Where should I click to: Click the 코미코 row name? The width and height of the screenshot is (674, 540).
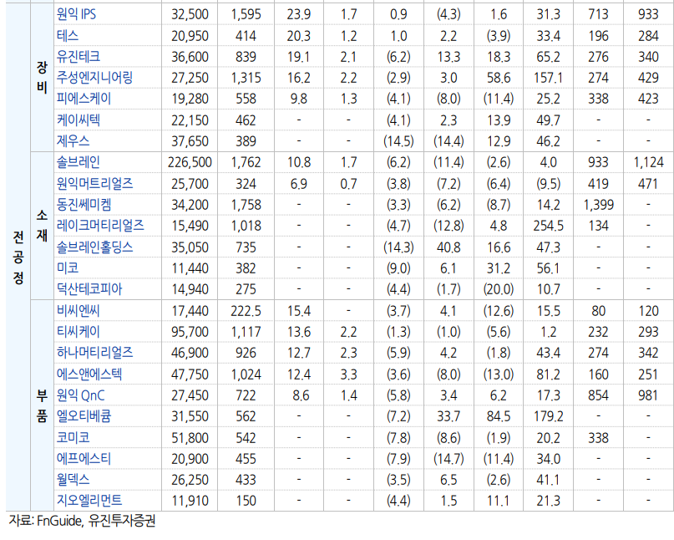pos(73,437)
